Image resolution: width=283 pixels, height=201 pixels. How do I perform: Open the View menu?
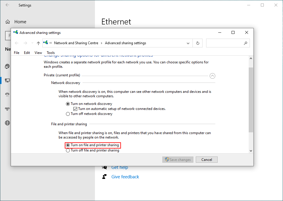coord(38,52)
